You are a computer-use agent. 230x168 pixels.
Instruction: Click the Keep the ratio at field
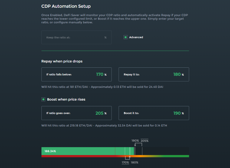pos(76,37)
